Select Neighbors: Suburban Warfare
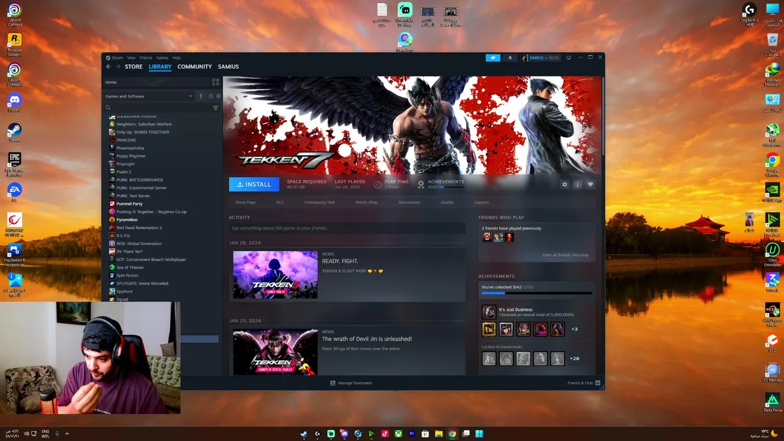The image size is (784, 441). 144,124
